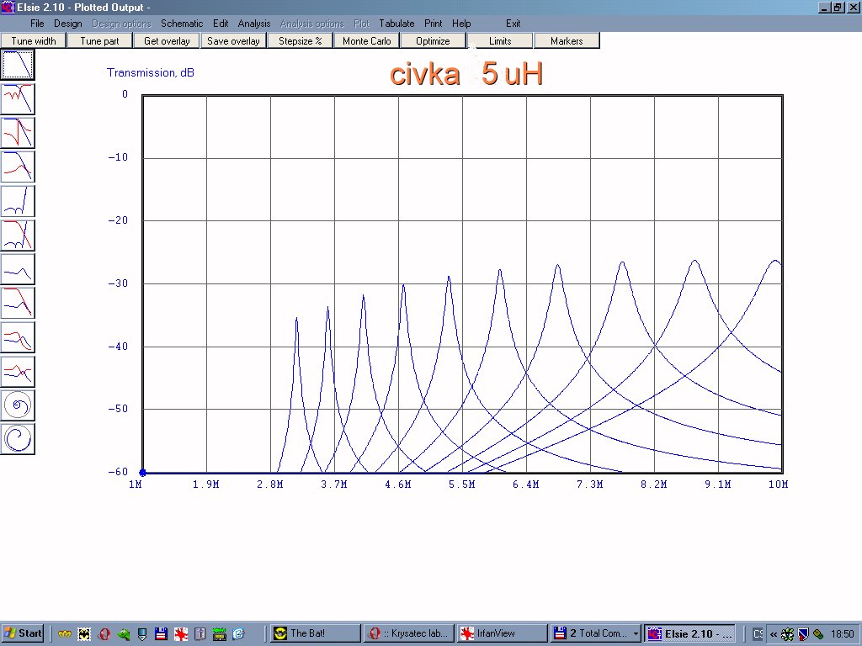This screenshot has width=862, height=646.
Task: Open the Design menu
Action: [67, 24]
